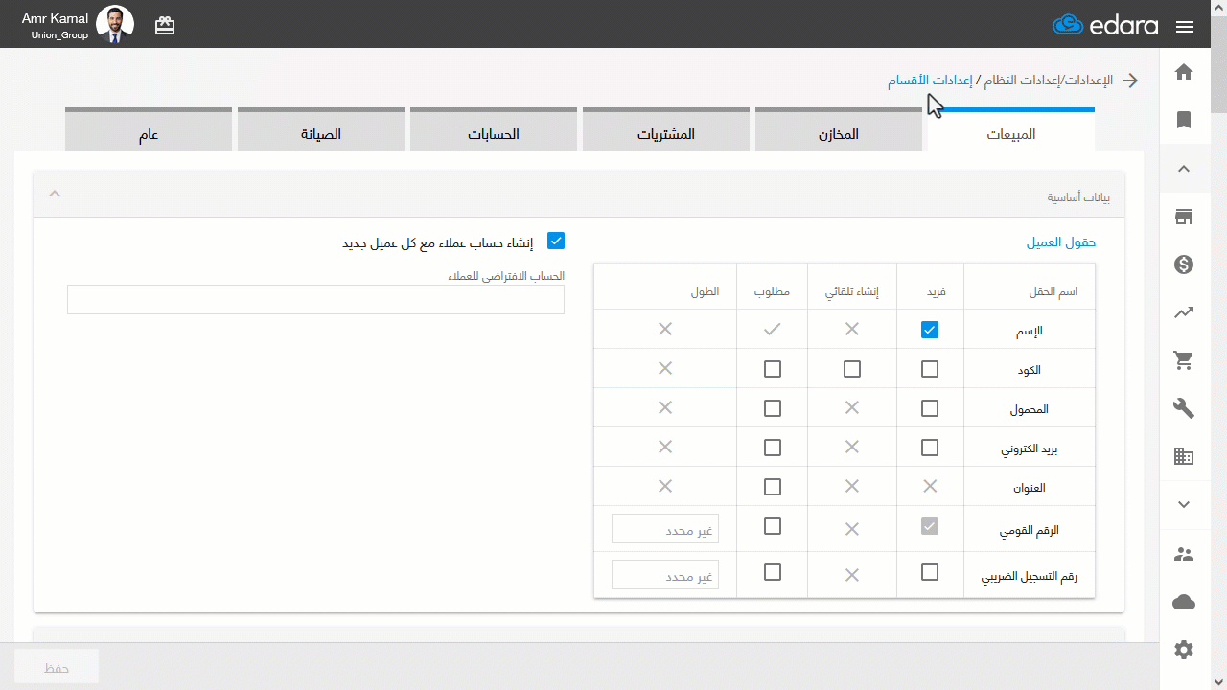Screen dimensions: 1227x690
Task: Check مطلوب checkbox for المحمول row
Action: click(x=772, y=408)
